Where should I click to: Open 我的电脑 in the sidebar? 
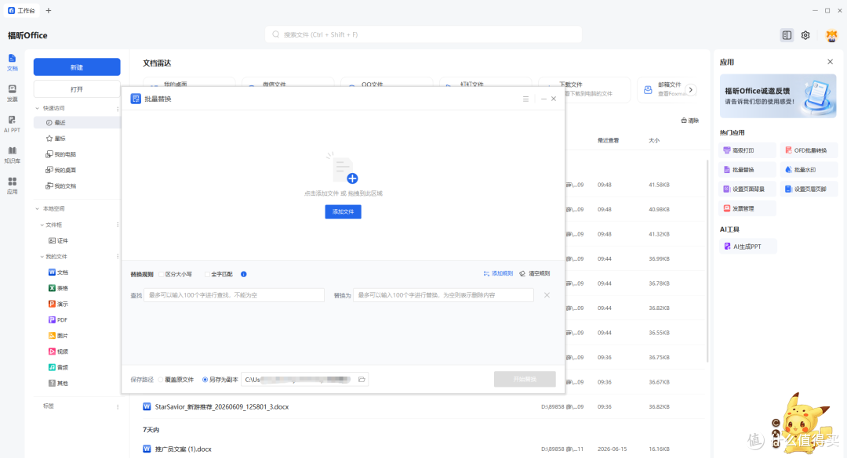tap(61, 154)
